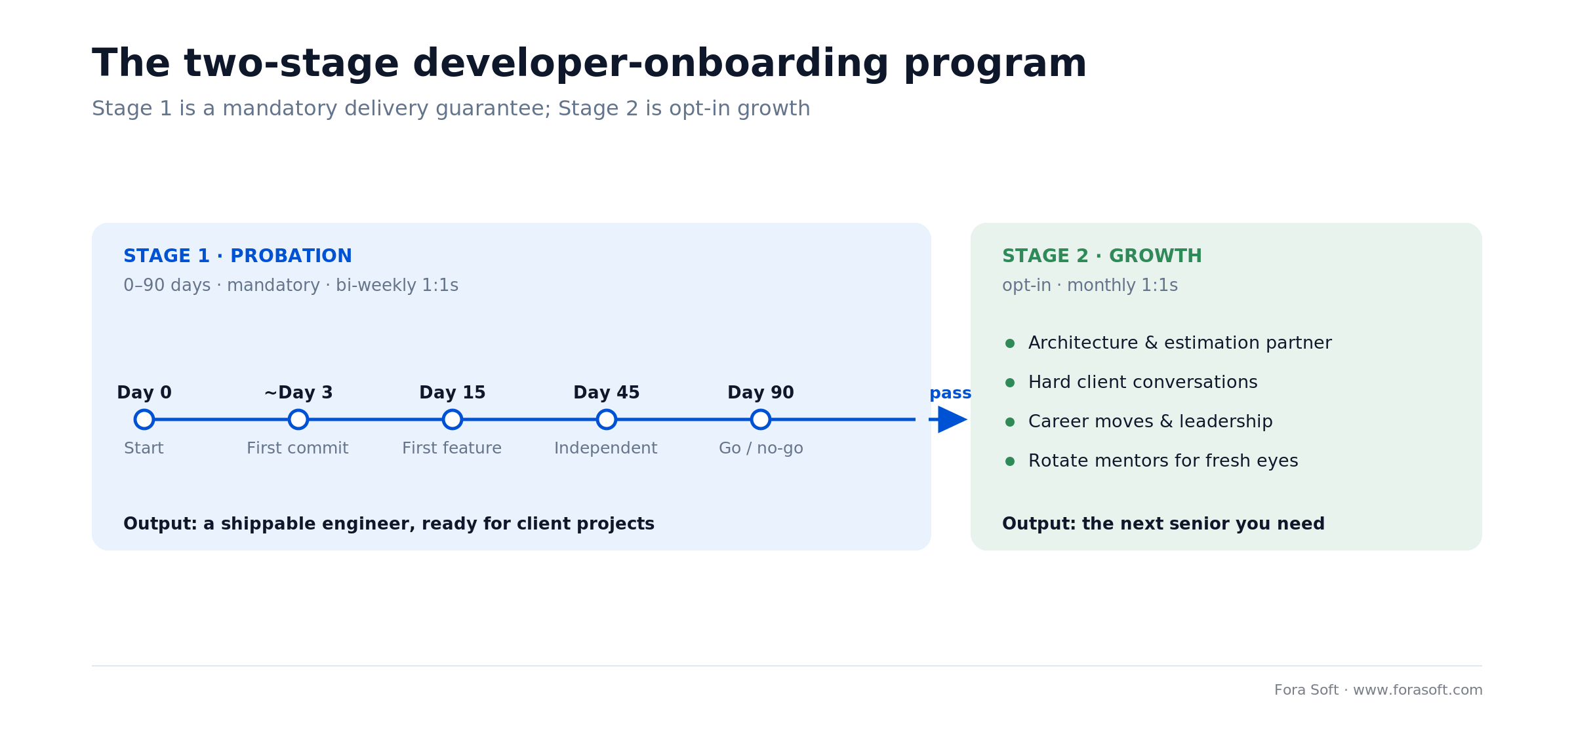
Task: Click the 'STAGE 2 · GROWTH' heading
Action: pos(1102,256)
